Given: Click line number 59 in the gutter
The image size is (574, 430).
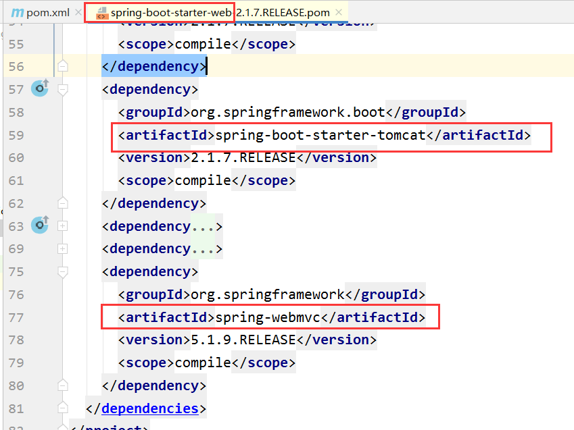Looking at the screenshot, I should pos(16,135).
